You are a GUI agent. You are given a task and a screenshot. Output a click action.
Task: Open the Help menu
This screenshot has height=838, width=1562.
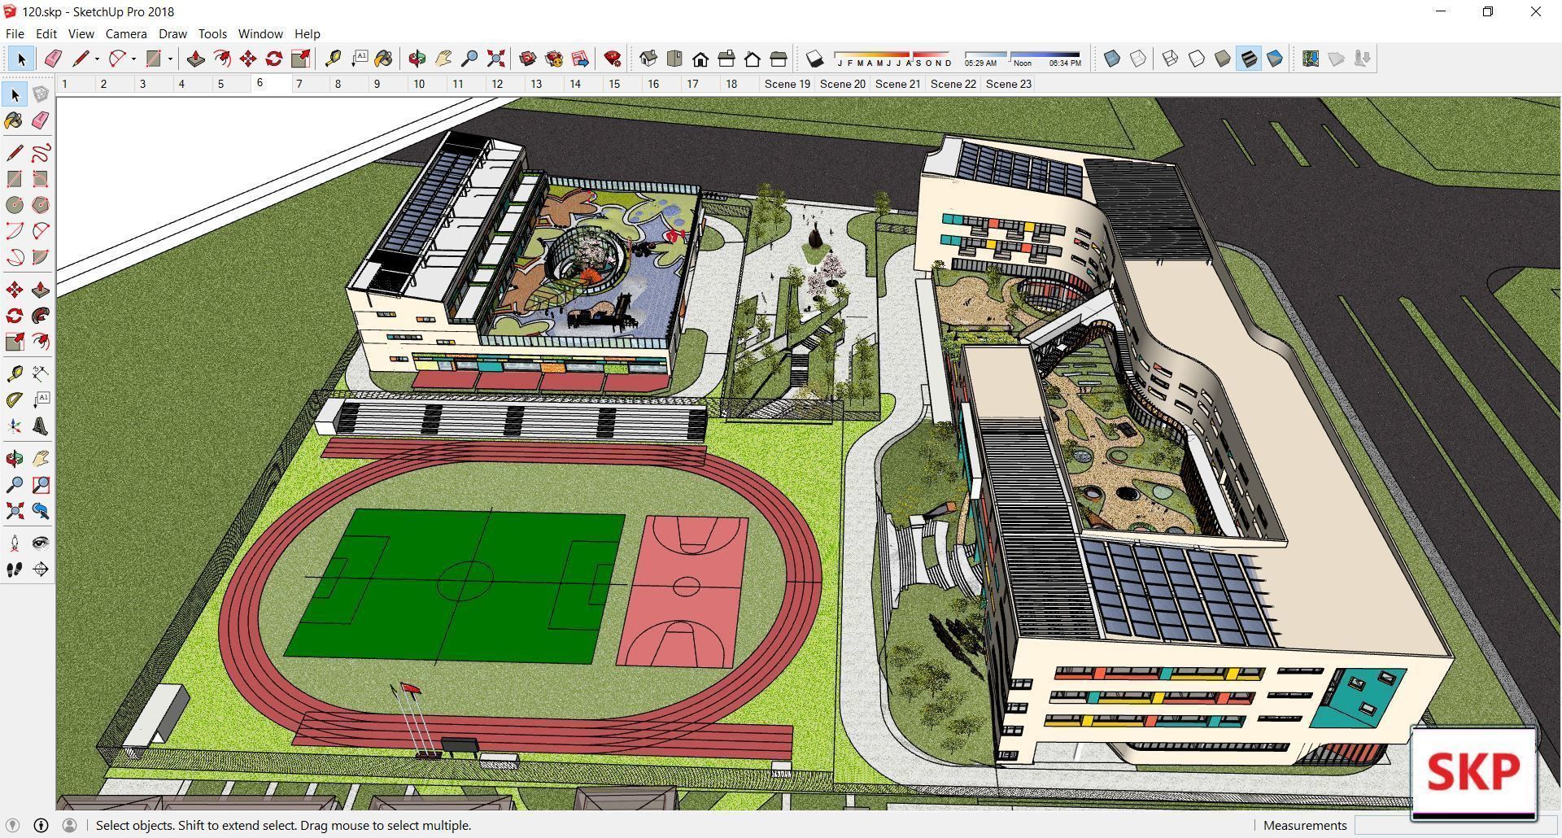pyautogui.click(x=307, y=33)
